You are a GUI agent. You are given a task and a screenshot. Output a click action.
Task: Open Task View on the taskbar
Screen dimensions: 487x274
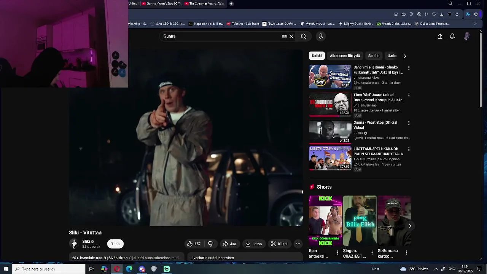click(91, 269)
